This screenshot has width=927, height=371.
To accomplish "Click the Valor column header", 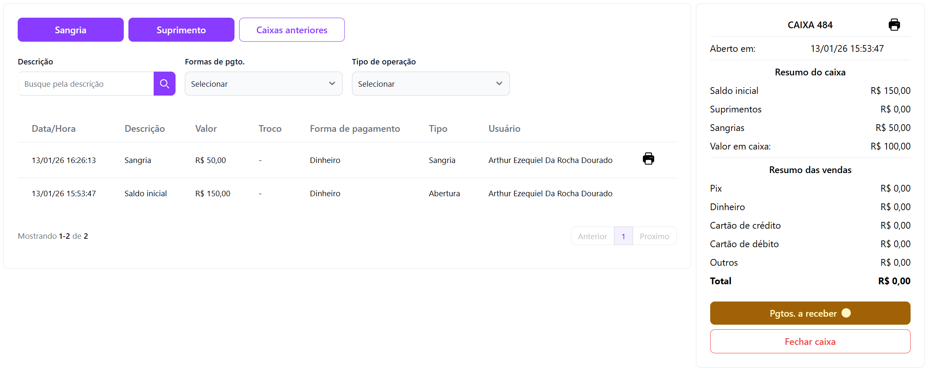I will (x=206, y=129).
